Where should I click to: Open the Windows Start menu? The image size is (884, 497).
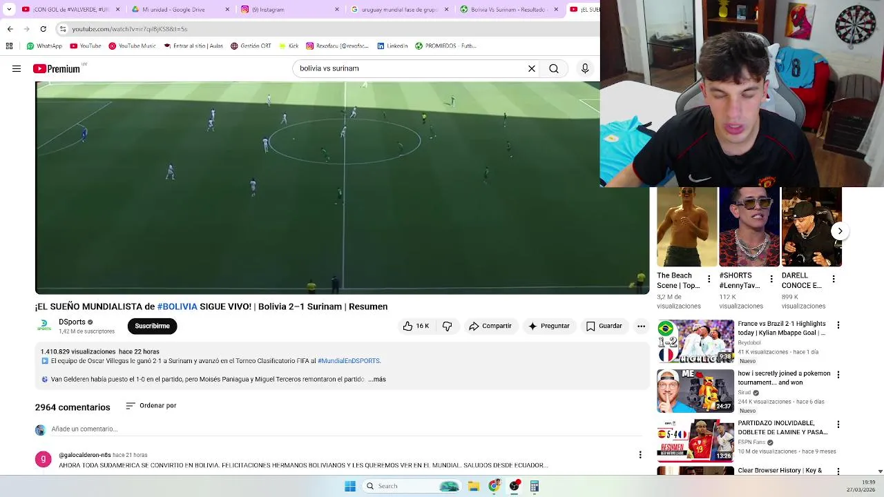[350, 486]
